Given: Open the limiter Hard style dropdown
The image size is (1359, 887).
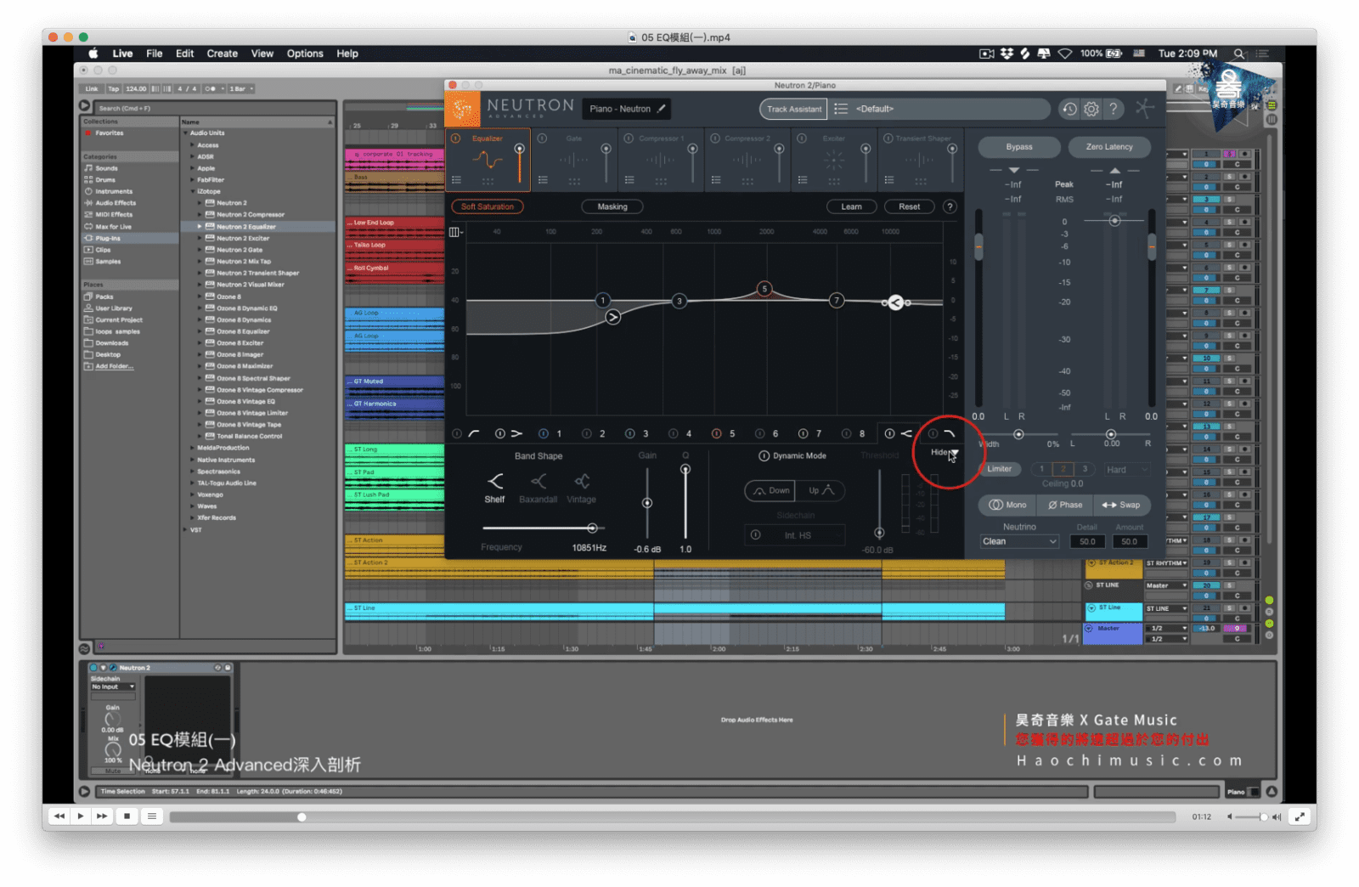Looking at the screenshot, I should click(1127, 470).
